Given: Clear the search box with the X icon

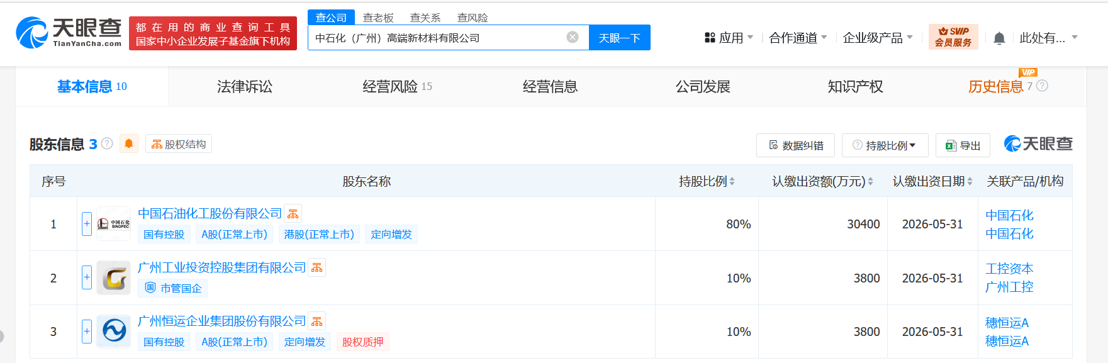Looking at the screenshot, I should (x=573, y=37).
